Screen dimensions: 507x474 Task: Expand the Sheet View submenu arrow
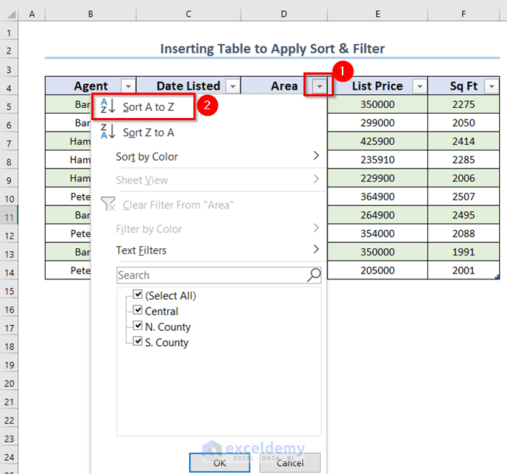317,179
